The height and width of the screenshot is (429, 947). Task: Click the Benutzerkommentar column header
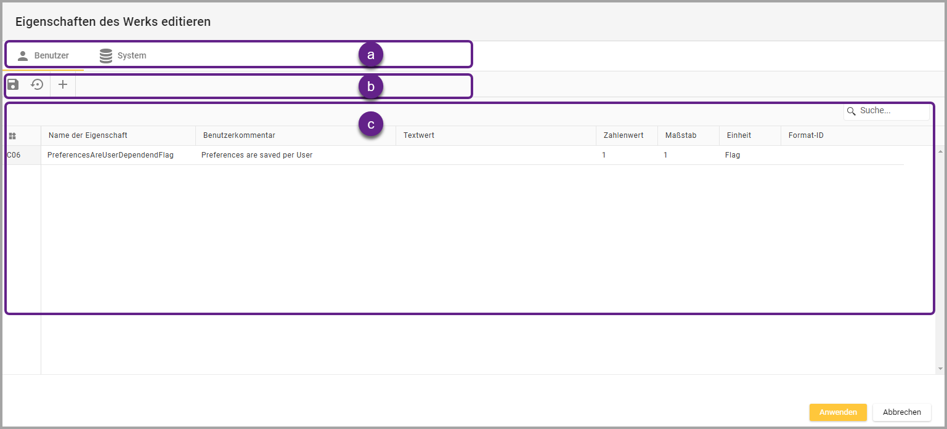point(239,135)
